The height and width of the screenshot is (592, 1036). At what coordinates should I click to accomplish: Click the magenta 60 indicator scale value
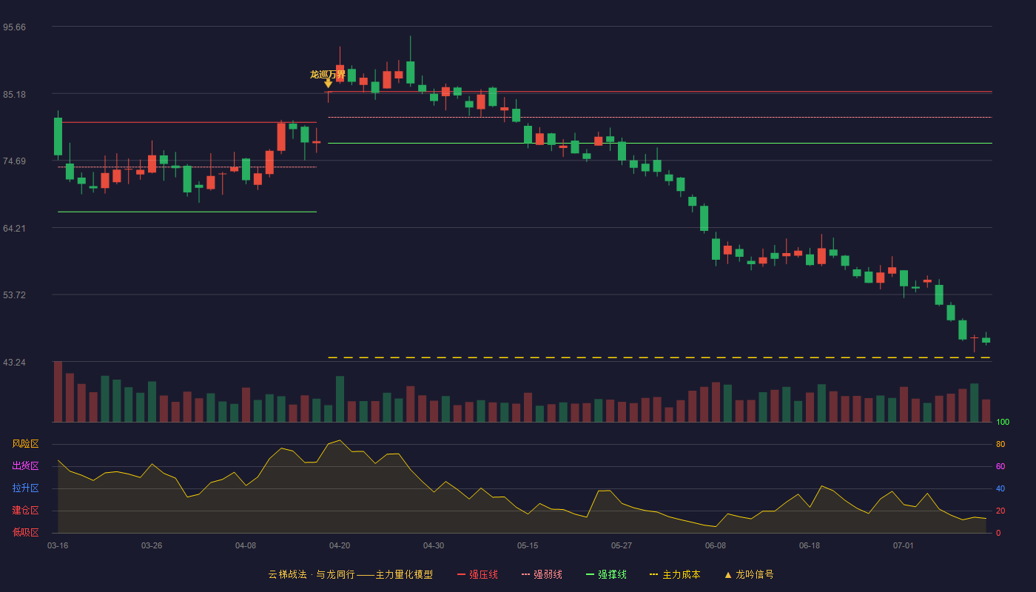point(1000,466)
